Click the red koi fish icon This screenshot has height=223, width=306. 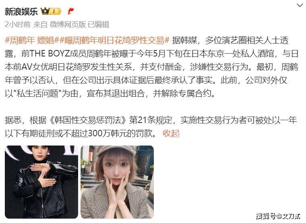(70, 11)
